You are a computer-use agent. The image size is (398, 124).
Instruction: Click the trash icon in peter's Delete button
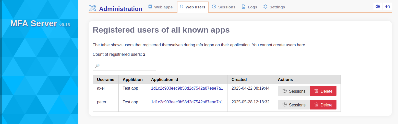[x=316, y=105]
